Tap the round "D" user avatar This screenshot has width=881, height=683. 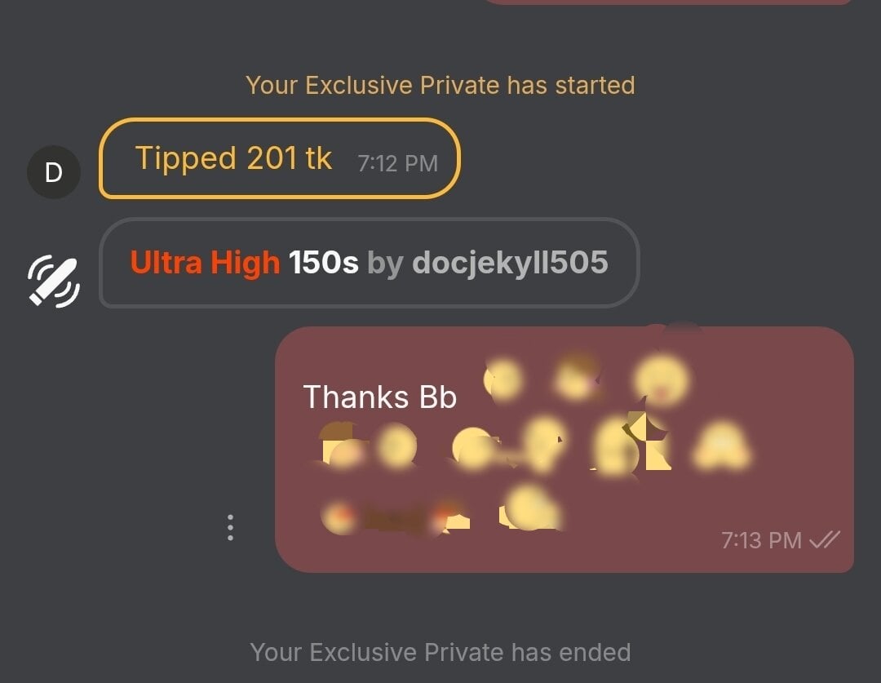point(54,172)
